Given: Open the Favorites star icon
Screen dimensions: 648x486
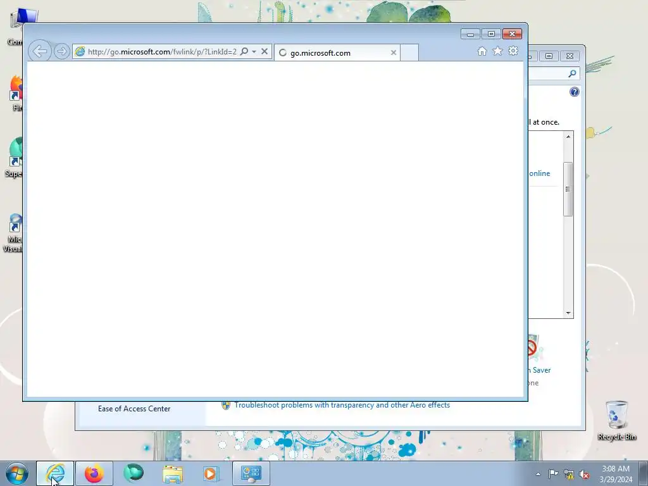Looking at the screenshot, I should point(497,51).
